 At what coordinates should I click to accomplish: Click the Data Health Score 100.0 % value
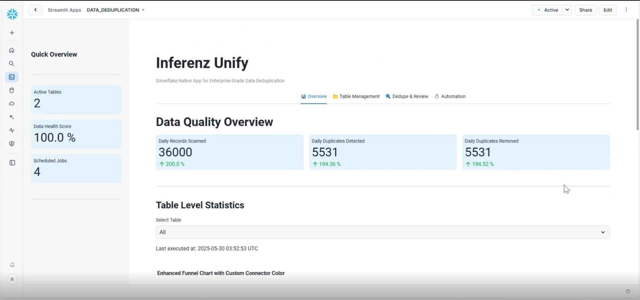pos(55,138)
